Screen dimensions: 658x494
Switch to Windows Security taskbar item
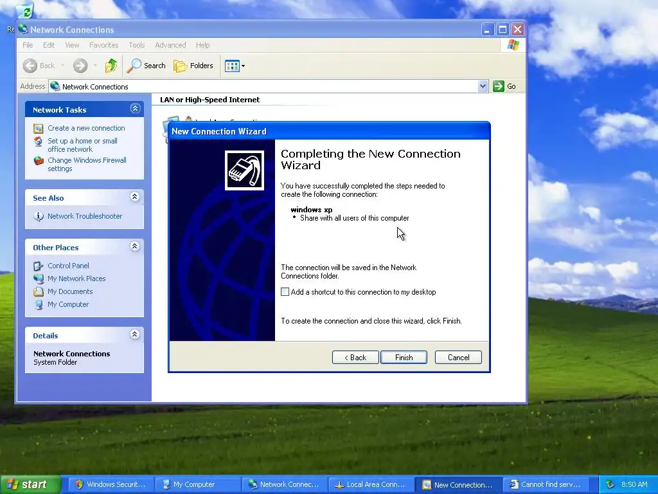(x=110, y=485)
